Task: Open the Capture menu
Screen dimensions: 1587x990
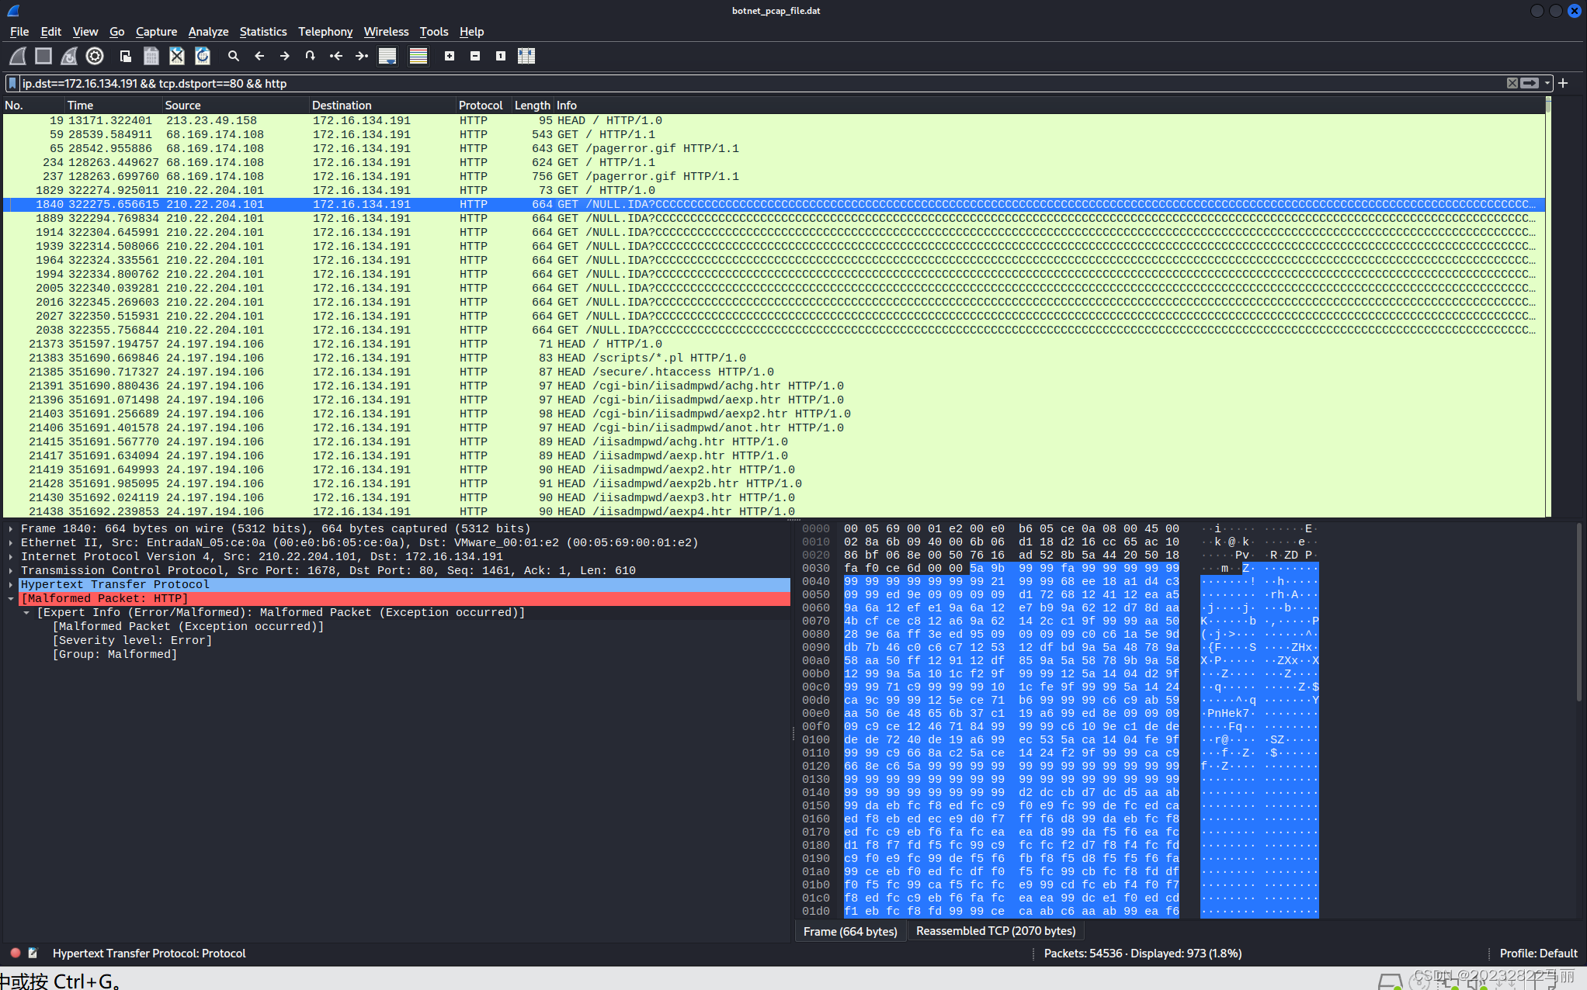Action: [x=156, y=31]
